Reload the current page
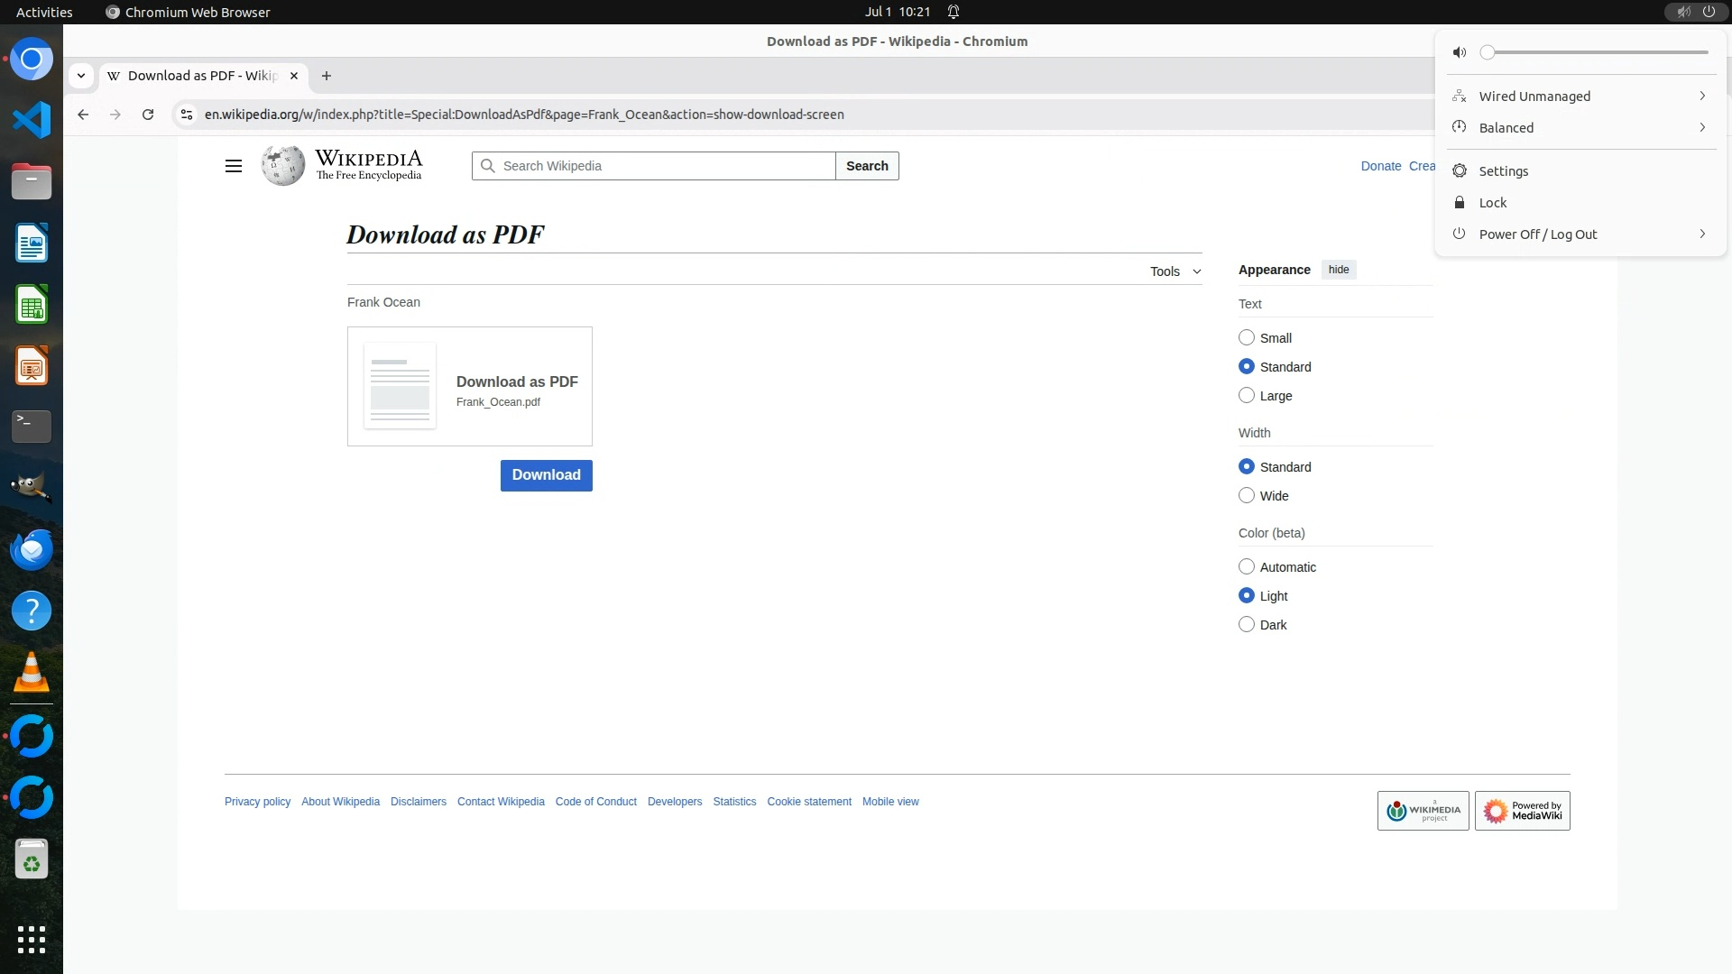The width and height of the screenshot is (1732, 974). tap(148, 115)
